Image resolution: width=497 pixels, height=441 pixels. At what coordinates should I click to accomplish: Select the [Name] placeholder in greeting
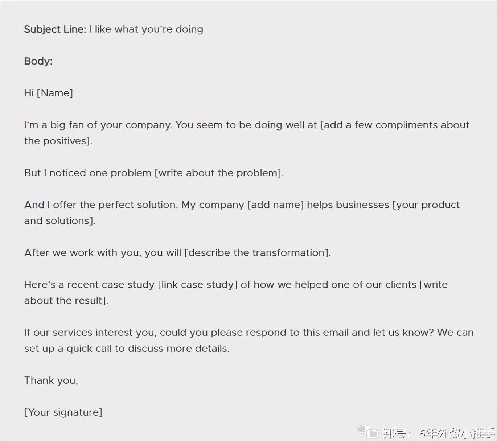click(55, 93)
